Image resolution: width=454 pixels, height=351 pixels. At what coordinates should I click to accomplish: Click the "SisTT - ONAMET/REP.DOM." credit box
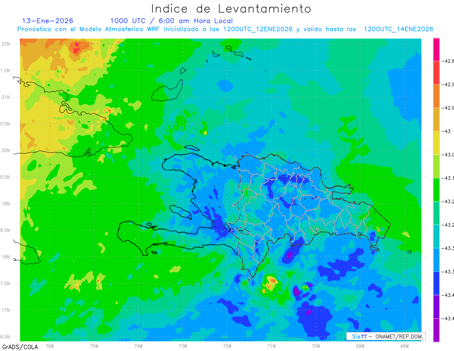point(386,336)
